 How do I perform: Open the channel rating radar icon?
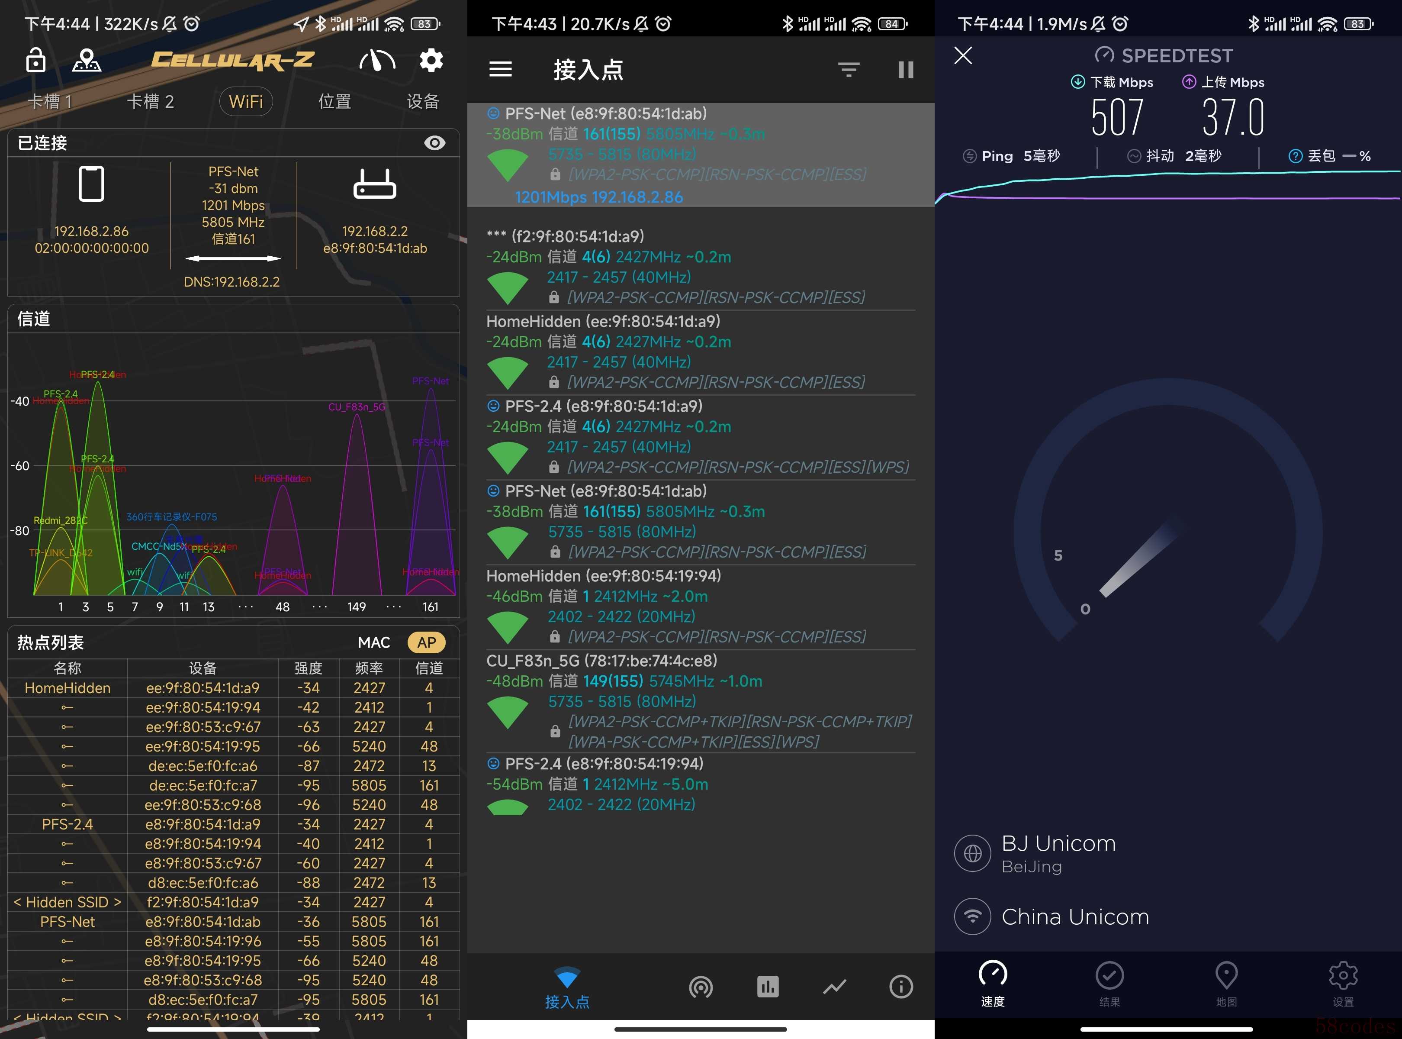point(701,987)
